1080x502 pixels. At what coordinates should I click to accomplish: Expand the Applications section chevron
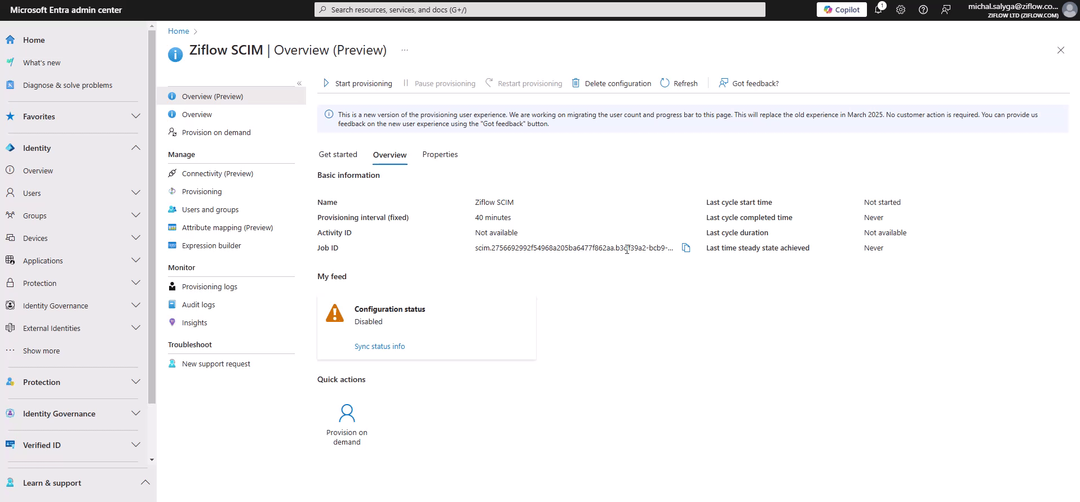click(x=136, y=261)
